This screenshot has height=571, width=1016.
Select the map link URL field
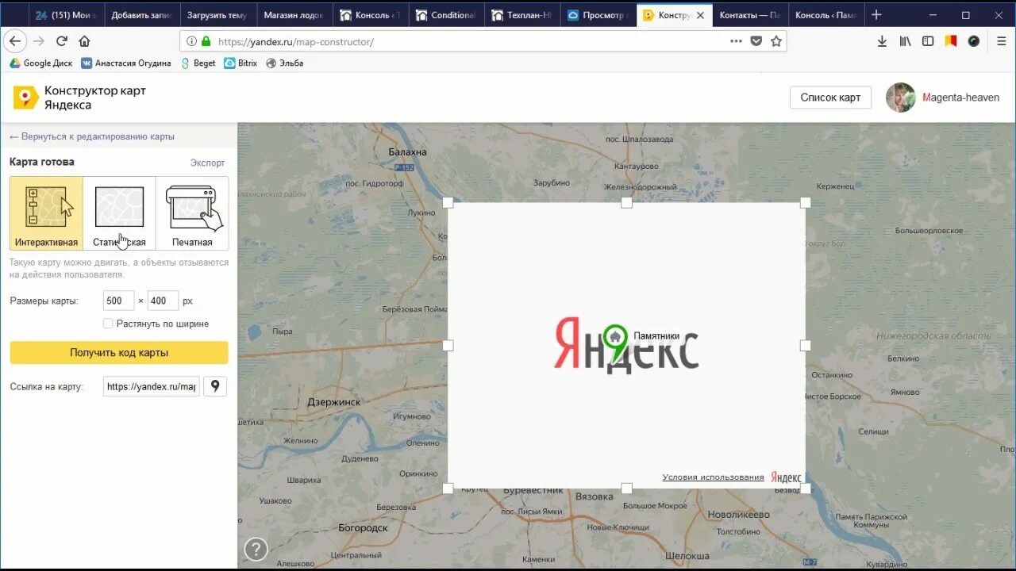click(151, 386)
